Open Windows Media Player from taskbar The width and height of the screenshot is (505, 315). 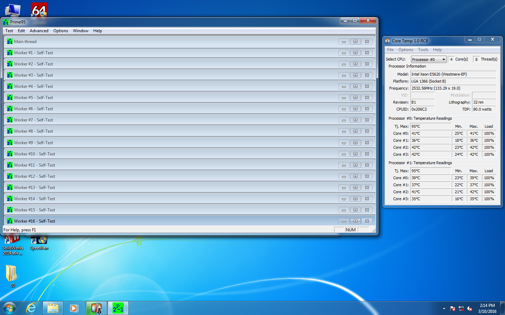click(74, 308)
